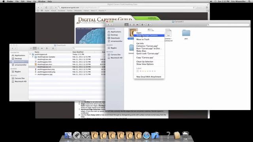The height and width of the screenshot is (142, 253).
Task: Launch Launchpad rocket icon in Dock
Action: tap(77, 135)
